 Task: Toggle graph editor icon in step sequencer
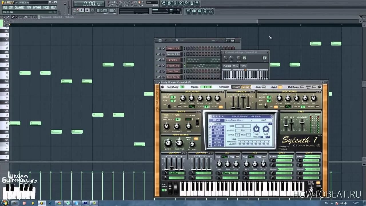(x=228, y=40)
